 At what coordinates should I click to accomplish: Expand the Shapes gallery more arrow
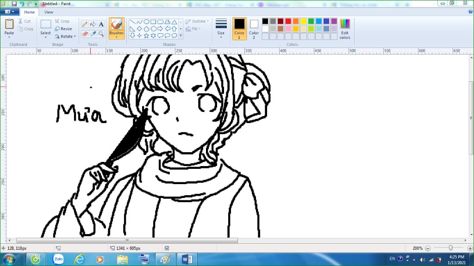[181, 36]
